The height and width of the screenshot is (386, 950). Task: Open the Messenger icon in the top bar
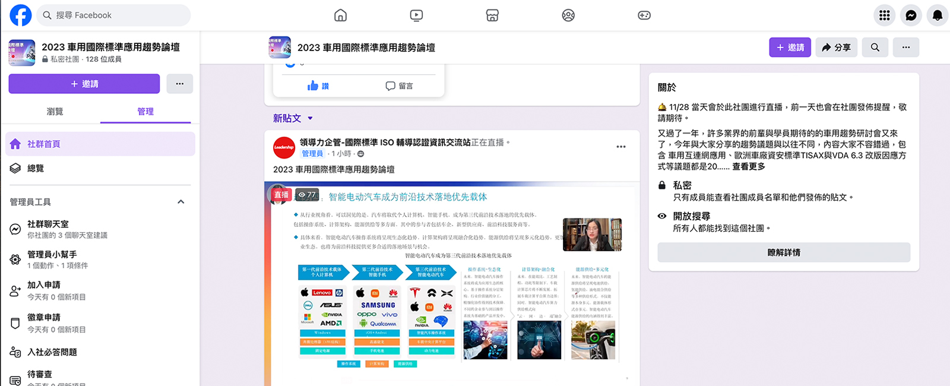click(911, 15)
